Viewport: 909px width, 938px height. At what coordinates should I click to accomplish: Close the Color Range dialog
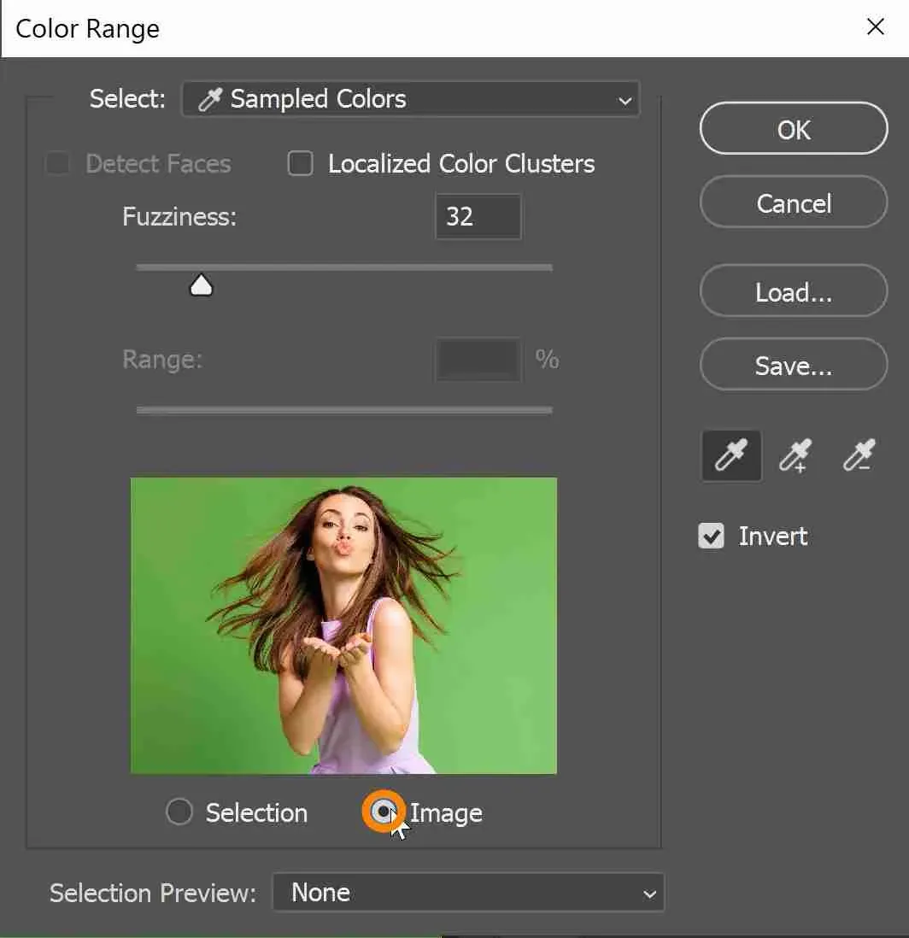click(x=875, y=27)
